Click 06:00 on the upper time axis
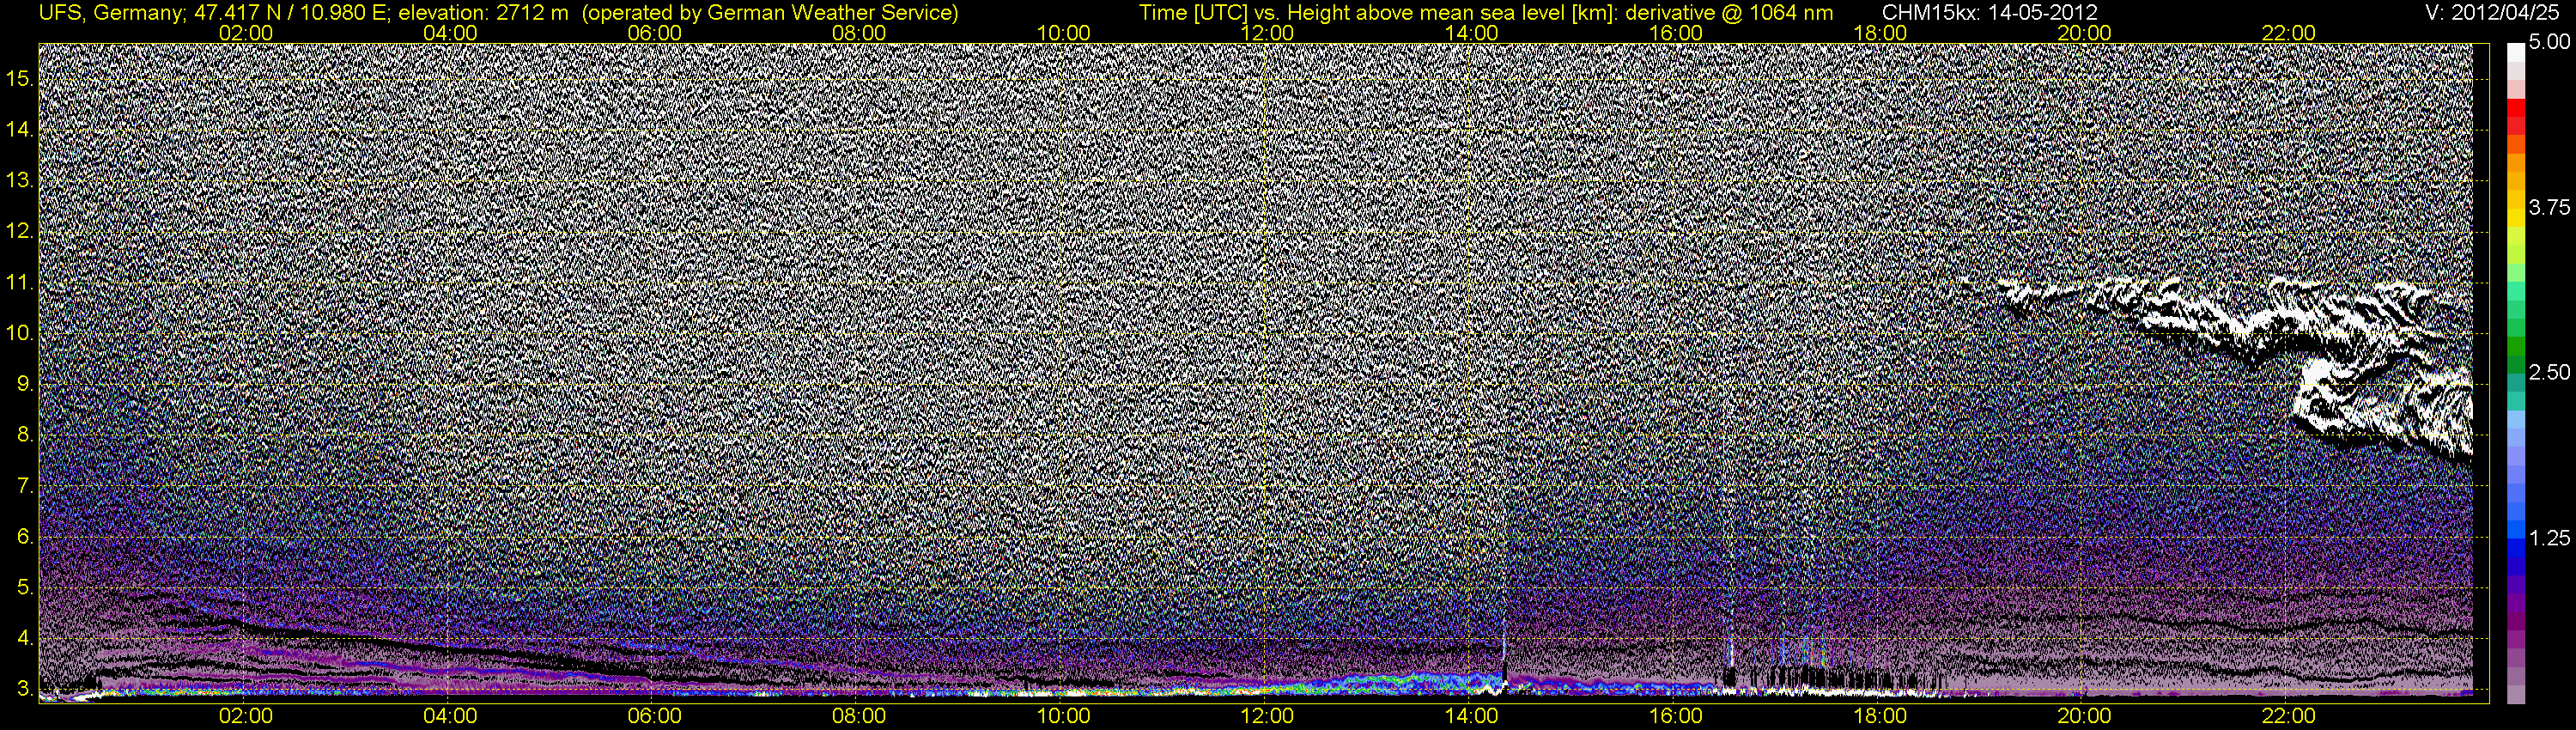 pyautogui.click(x=655, y=33)
